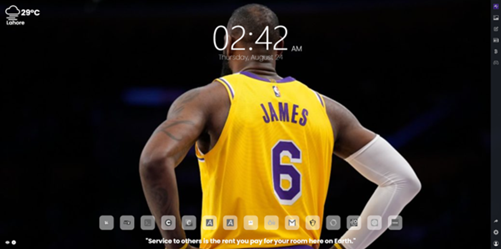This screenshot has height=249, width=501.
Task: Click the round icon beside the eye icon
Action: tap(14, 242)
